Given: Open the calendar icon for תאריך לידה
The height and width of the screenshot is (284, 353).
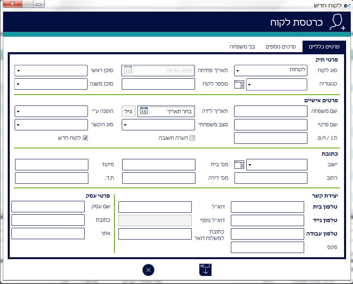Looking at the screenshot, I should (143, 111).
